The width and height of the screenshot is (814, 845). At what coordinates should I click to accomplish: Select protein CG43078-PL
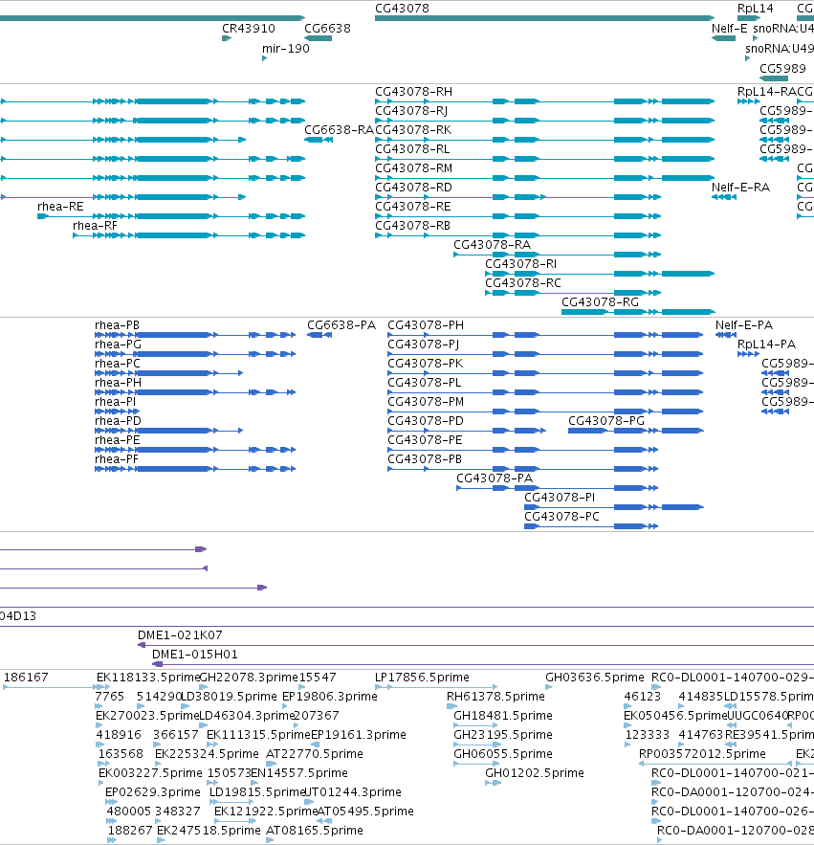pyautogui.click(x=546, y=392)
